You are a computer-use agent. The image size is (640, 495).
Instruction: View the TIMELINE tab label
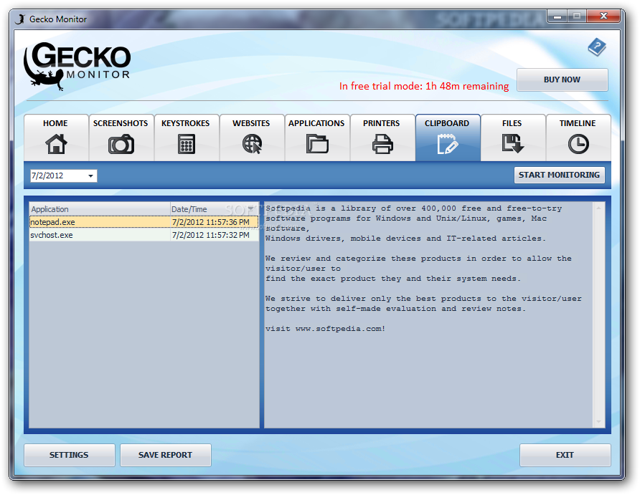tap(578, 123)
